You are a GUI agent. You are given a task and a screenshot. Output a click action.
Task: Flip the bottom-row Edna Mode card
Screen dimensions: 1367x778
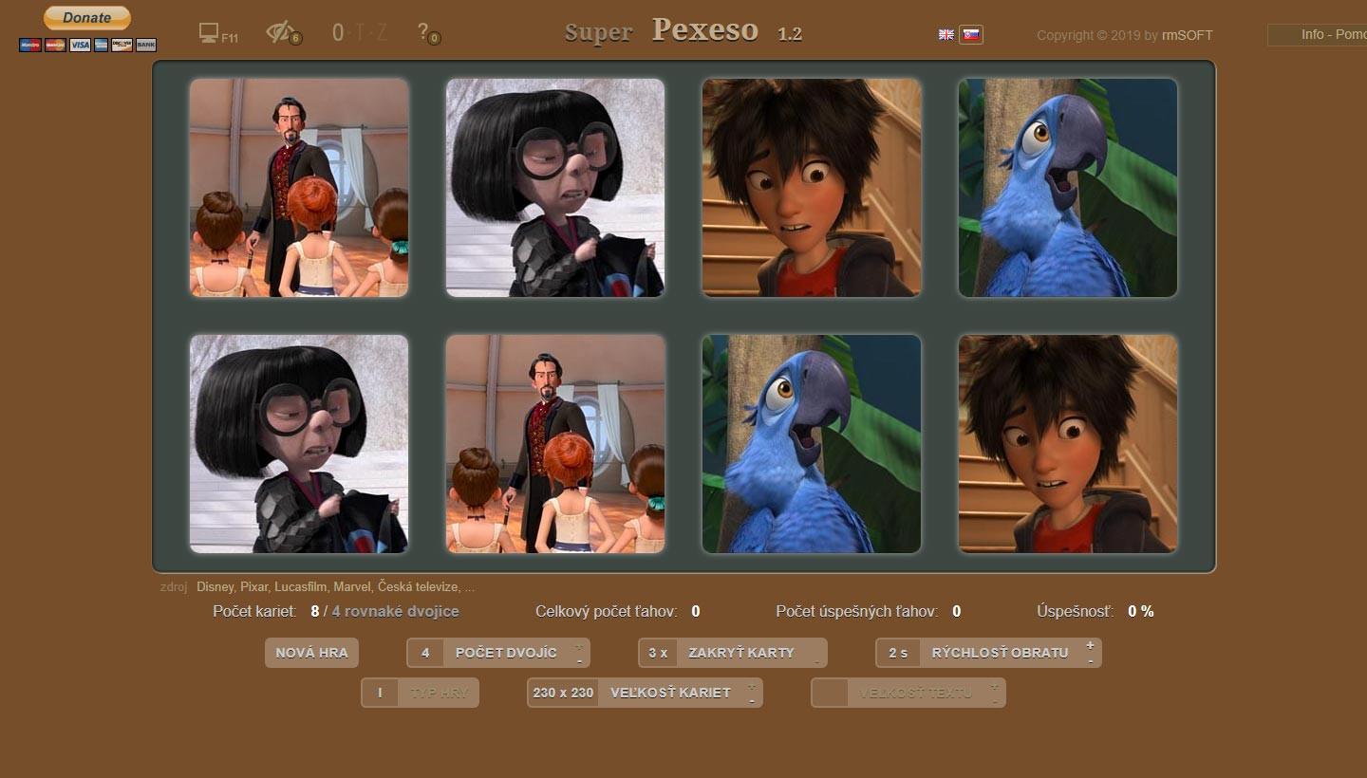(299, 444)
